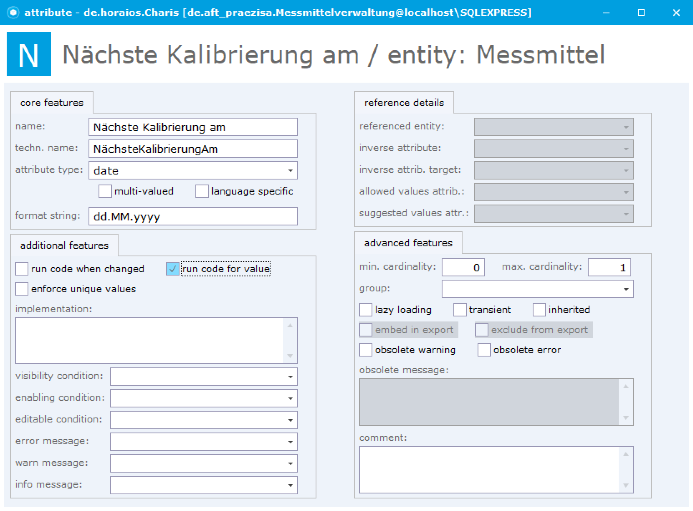Click the name input field

(x=193, y=127)
